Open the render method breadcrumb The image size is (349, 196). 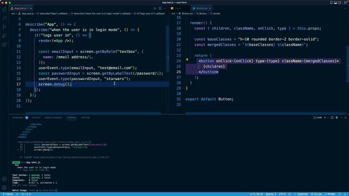click(215, 14)
